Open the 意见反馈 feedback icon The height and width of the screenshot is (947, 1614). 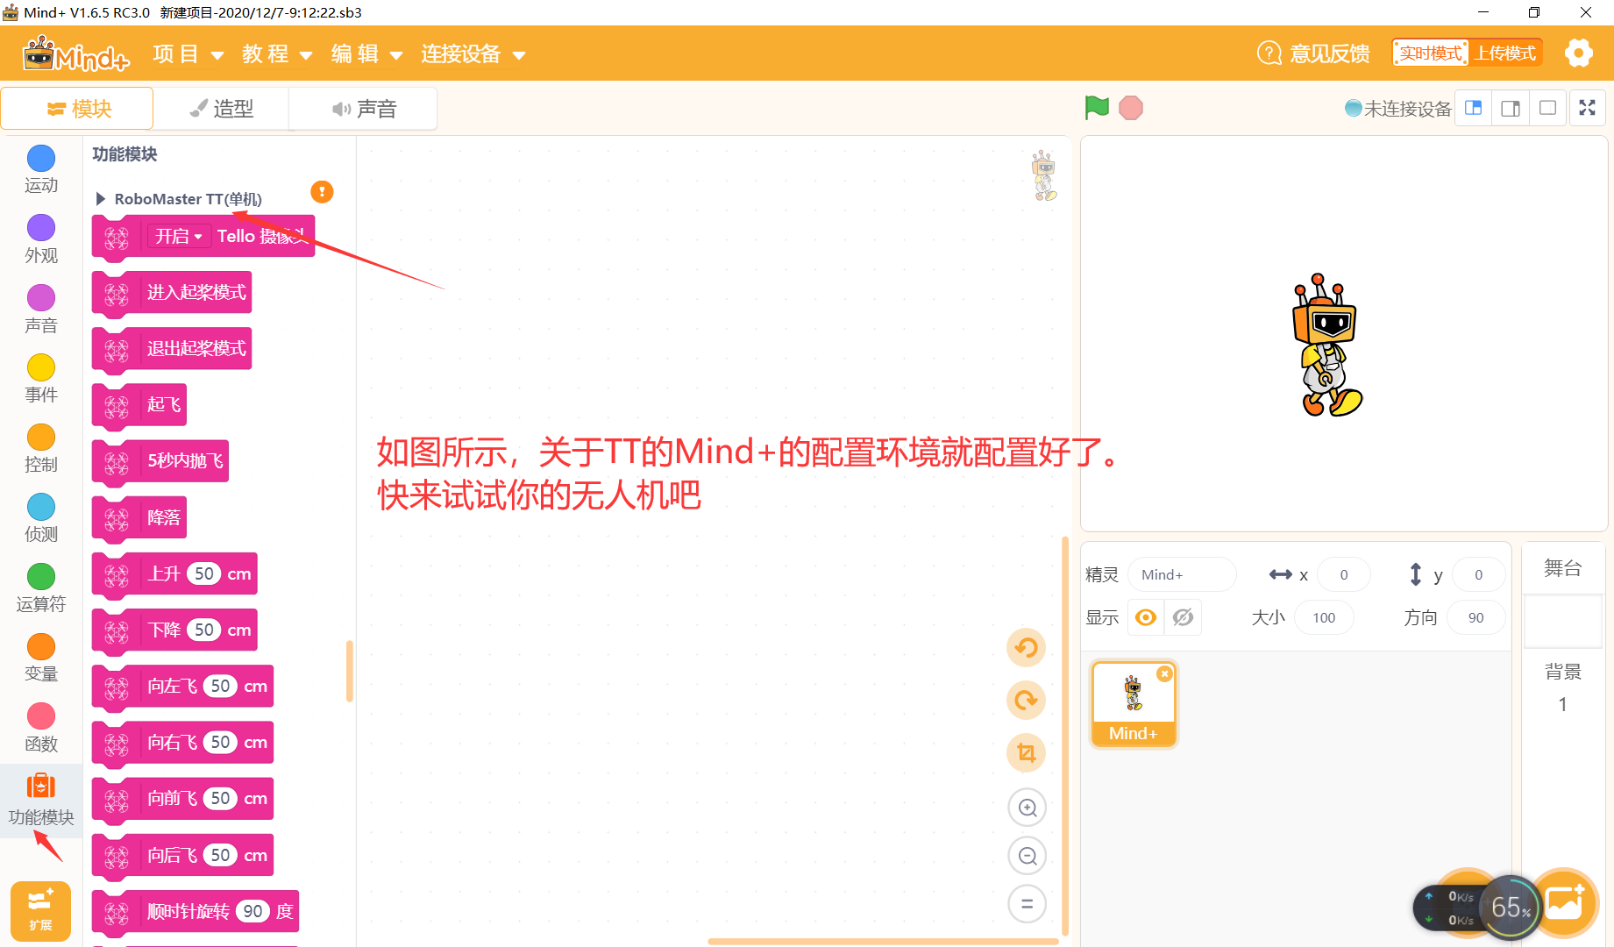(1269, 53)
